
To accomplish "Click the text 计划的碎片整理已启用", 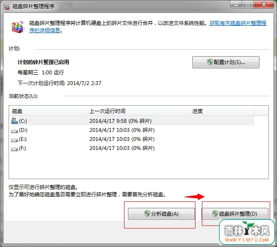I will pos(43,62).
